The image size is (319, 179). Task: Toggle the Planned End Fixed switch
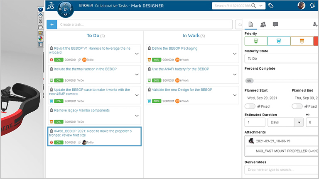point(297,106)
